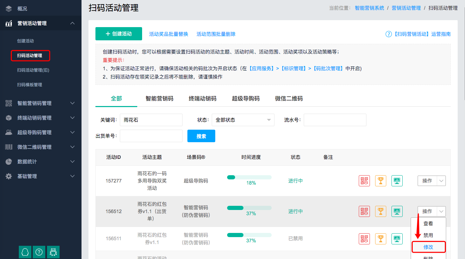The image size is (465, 259).
Task: Open the help question-mark icon at sidebar bottom
Action: click(39, 252)
